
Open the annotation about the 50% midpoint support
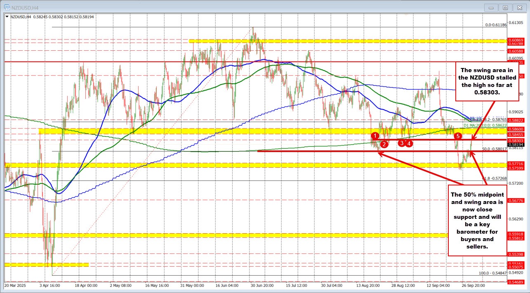click(x=477, y=220)
